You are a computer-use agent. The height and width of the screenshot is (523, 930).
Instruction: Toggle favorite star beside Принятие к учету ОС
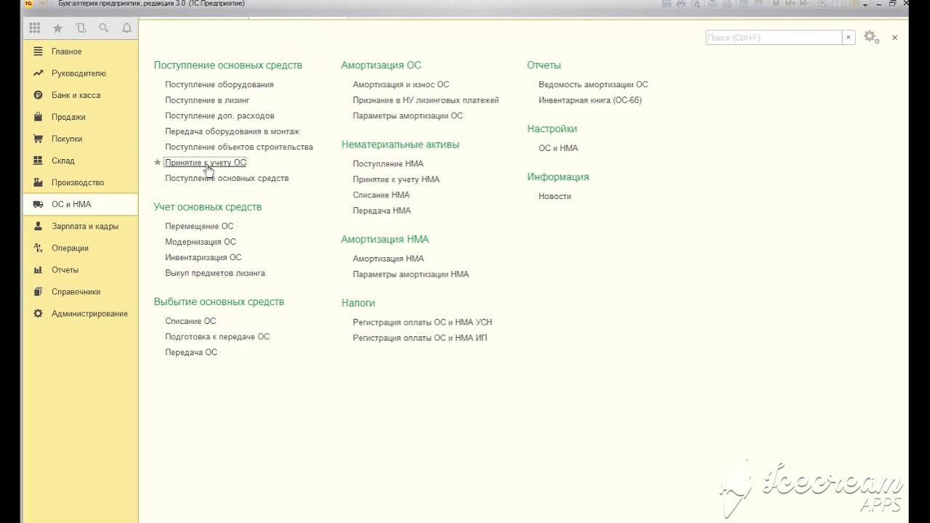click(x=158, y=163)
